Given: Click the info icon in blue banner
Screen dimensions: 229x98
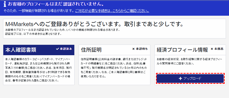Looking at the screenshot, I should pos(5,4).
